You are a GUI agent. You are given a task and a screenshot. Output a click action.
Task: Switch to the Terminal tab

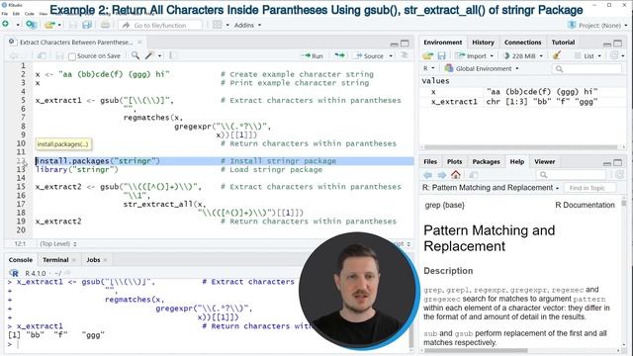click(55, 260)
